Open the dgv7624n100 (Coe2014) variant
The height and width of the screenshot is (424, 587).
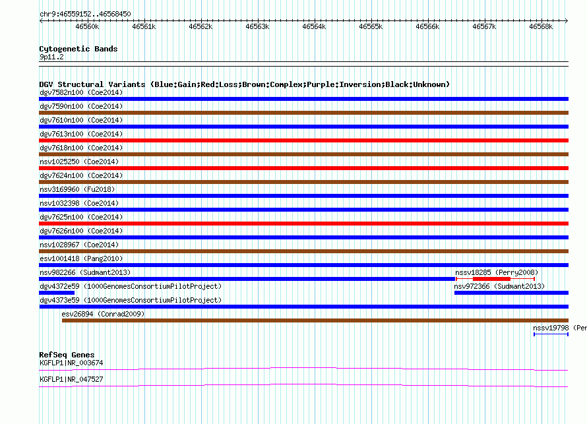click(x=81, y=175)
